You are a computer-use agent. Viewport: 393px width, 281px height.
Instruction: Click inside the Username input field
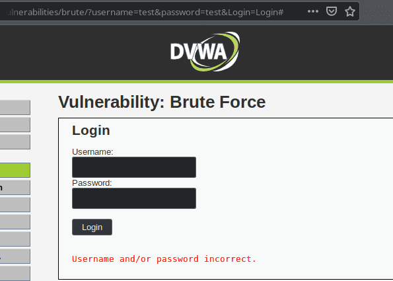point(134,167)
